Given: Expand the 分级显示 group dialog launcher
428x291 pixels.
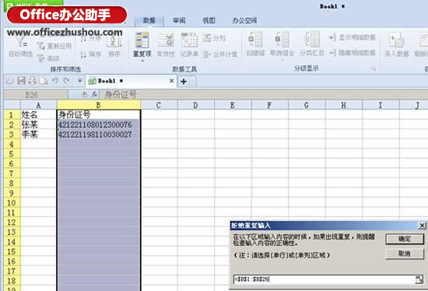Looking at the screenshot, I should click(374, 68).
